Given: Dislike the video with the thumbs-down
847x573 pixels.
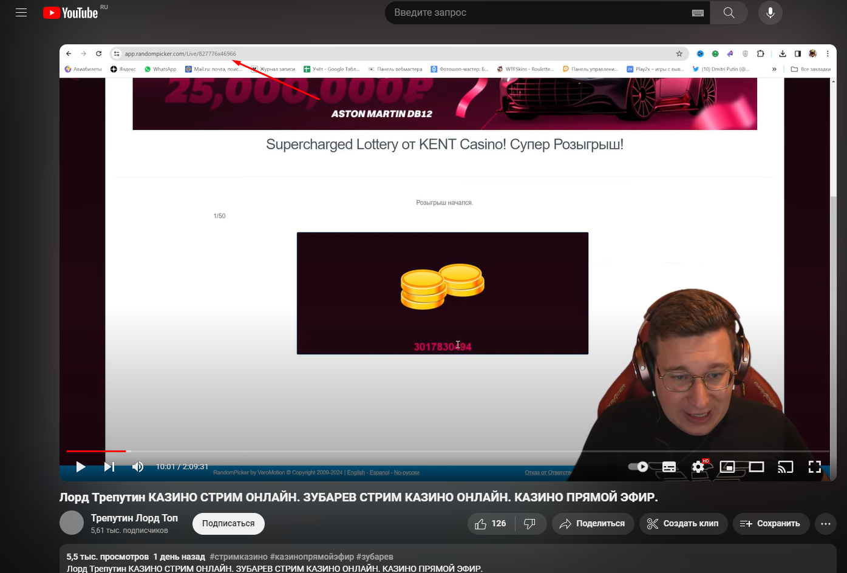Looking at the screenshot, I should [x=530, y=524].
